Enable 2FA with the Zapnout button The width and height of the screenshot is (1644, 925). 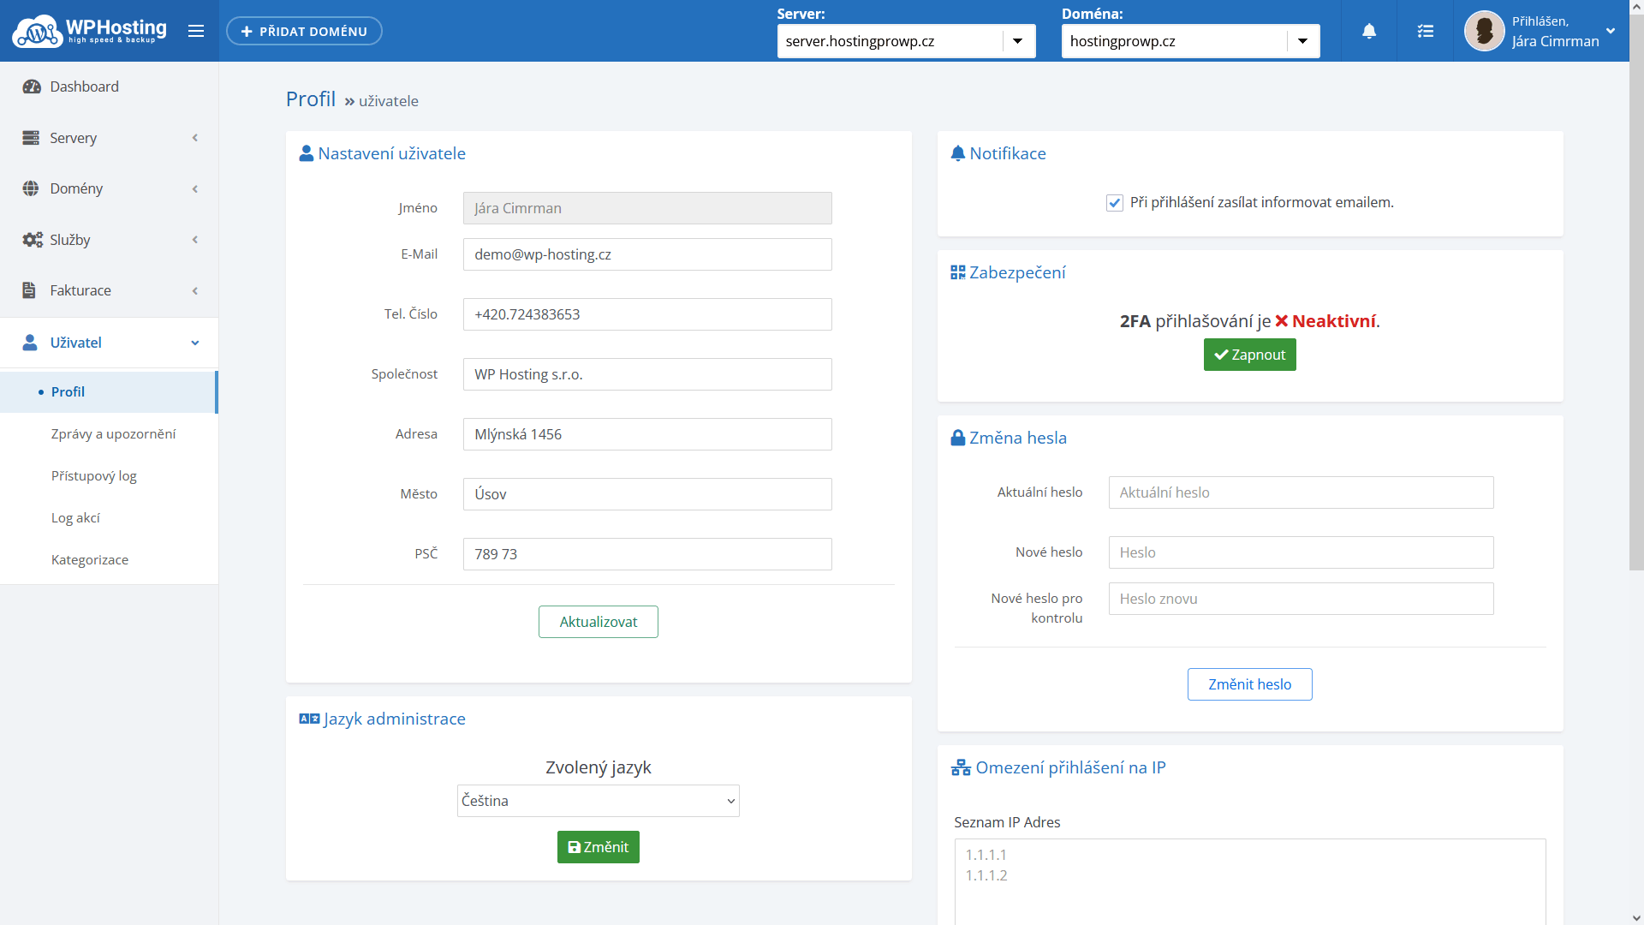point(1249,355)
